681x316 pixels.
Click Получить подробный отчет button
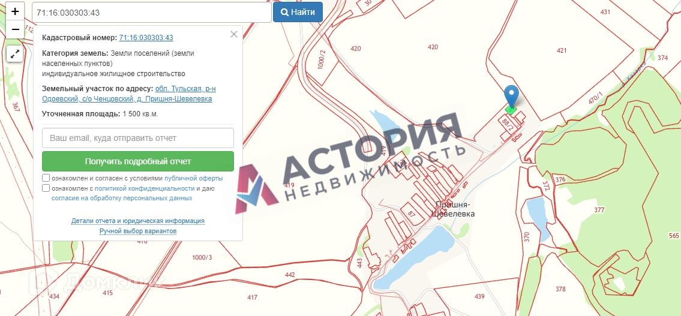pos(138,161)
